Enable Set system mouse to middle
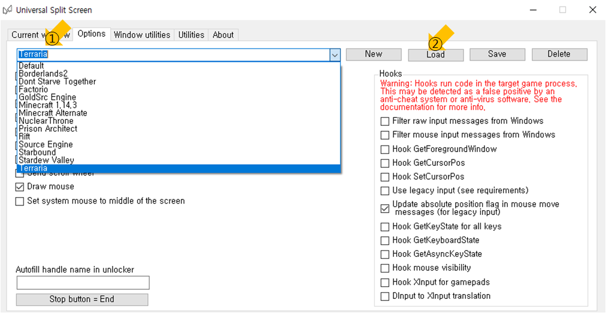 click(20, 201)
